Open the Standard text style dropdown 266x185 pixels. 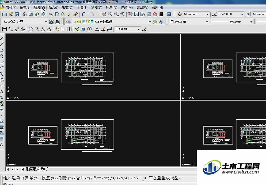[x=207, y=14]
